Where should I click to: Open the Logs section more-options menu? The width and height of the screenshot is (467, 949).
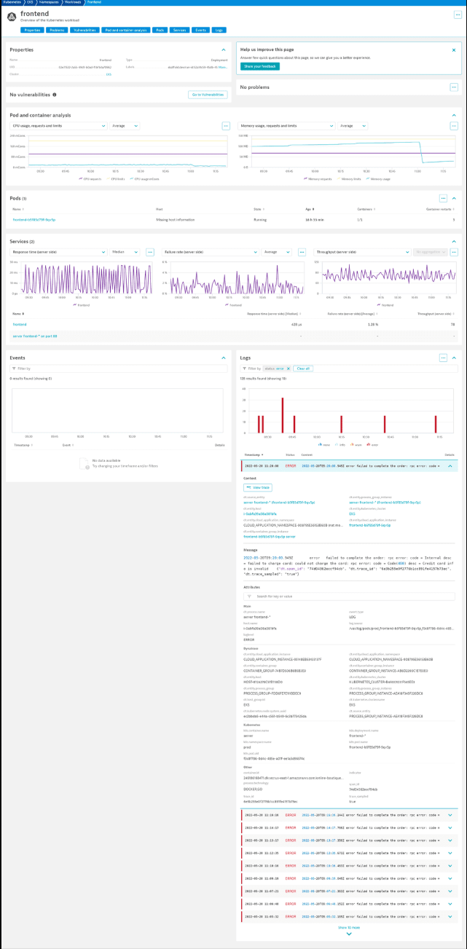click(443, 358)
